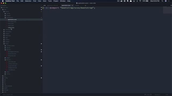Screen dimensions: 172x96
Task: Open the Selection menu
Action: pos(28,1)
